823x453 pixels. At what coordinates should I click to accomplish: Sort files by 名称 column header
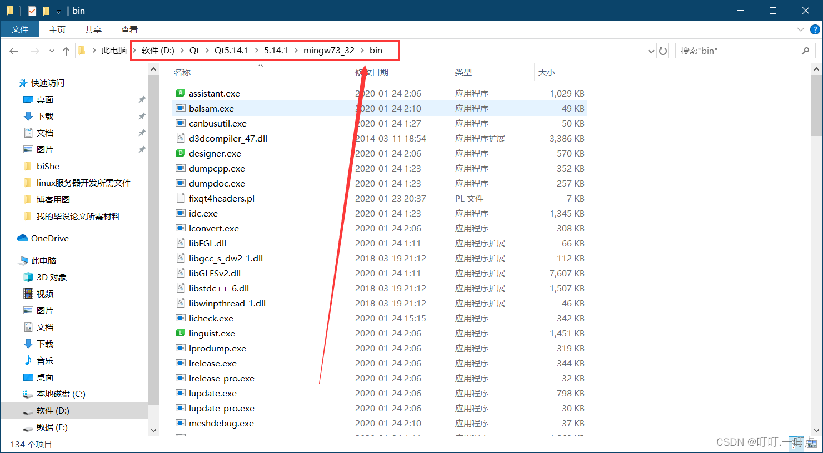182,73
